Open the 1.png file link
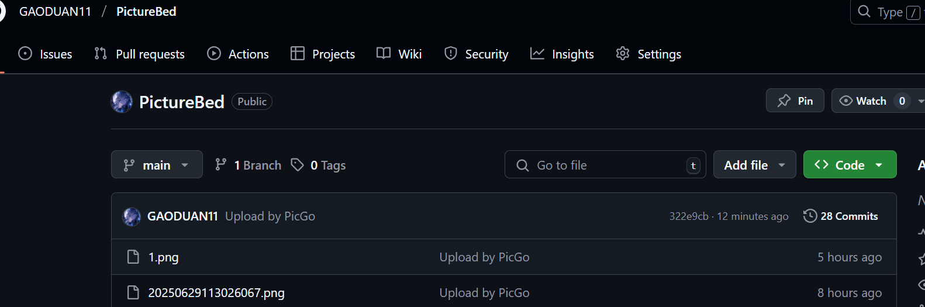This screenshot has width=925, height=307. [163, 257]
